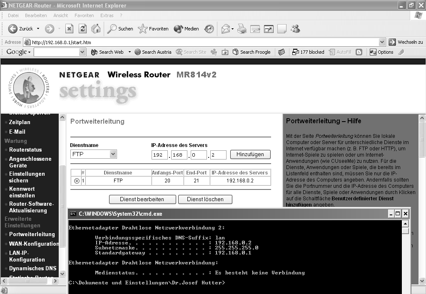Open the Favoriten star toolbar button

pos(153,29)
